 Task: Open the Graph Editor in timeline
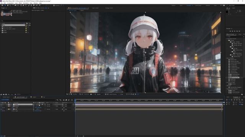click(x=72, y=100)
